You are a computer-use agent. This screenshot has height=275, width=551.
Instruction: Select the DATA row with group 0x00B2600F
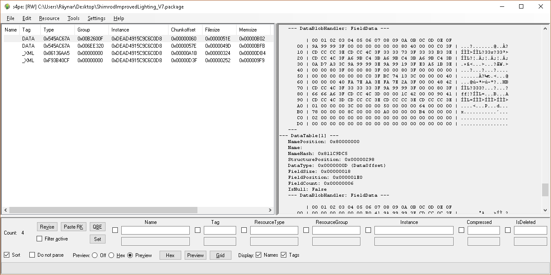[137, 38]
